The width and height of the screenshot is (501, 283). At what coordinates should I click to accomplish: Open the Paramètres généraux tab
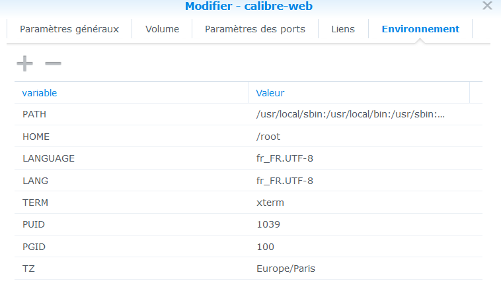tap(69, 29)
